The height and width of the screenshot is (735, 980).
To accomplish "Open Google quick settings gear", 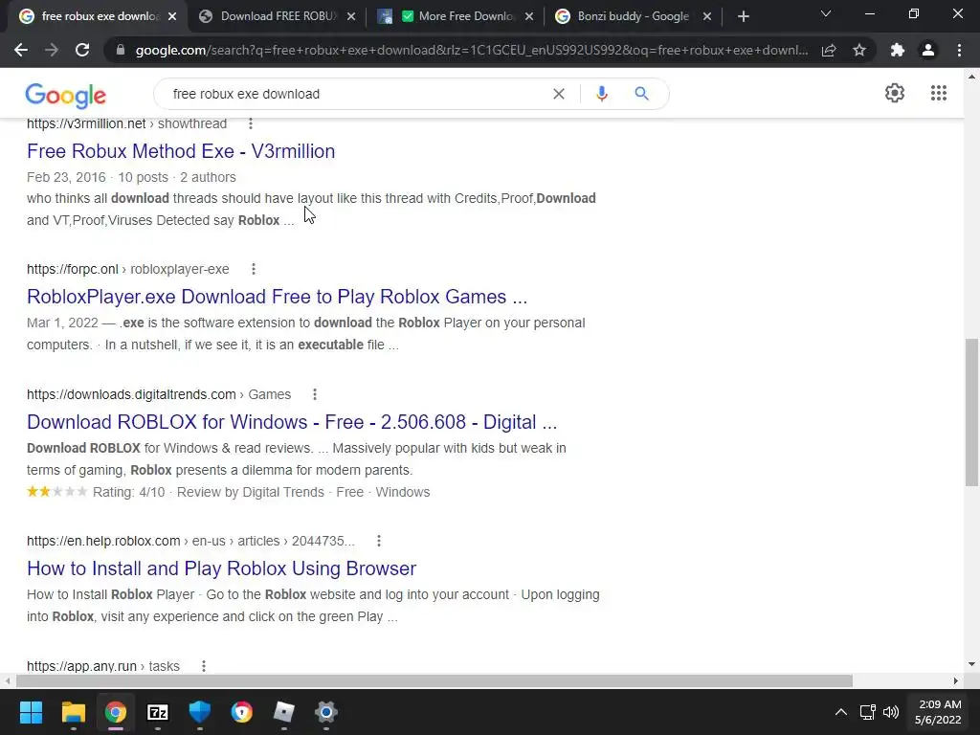I will point(895,93).
